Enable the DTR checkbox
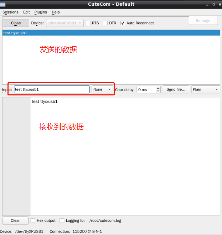222x235 pixels. point(105,23)
